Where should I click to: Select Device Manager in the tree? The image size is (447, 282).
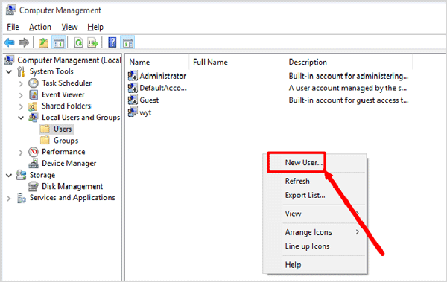click(69, 163)
